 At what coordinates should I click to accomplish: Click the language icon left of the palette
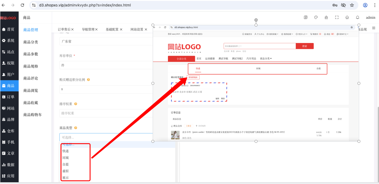tap(305, 17)
